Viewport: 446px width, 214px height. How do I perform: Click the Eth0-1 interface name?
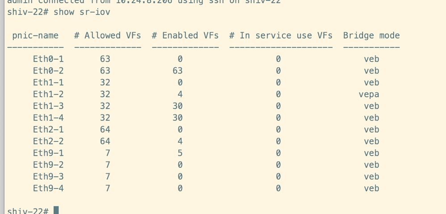pyautogui.click(x=48, y=59)
